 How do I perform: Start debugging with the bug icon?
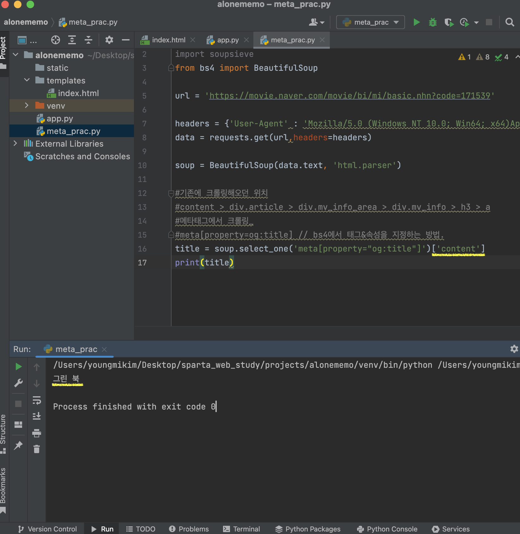432,22
